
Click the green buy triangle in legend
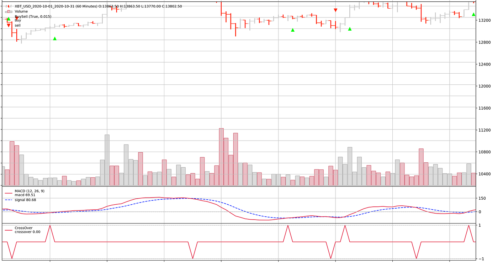tap(9, 19)
